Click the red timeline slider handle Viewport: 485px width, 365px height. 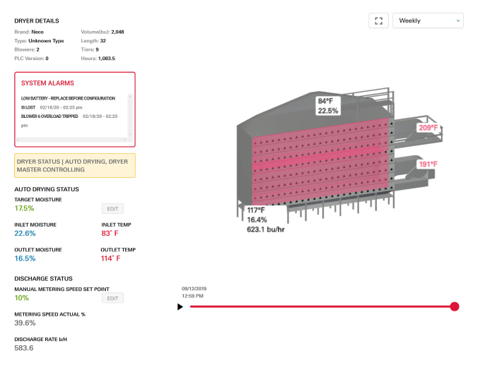point(455,306)
